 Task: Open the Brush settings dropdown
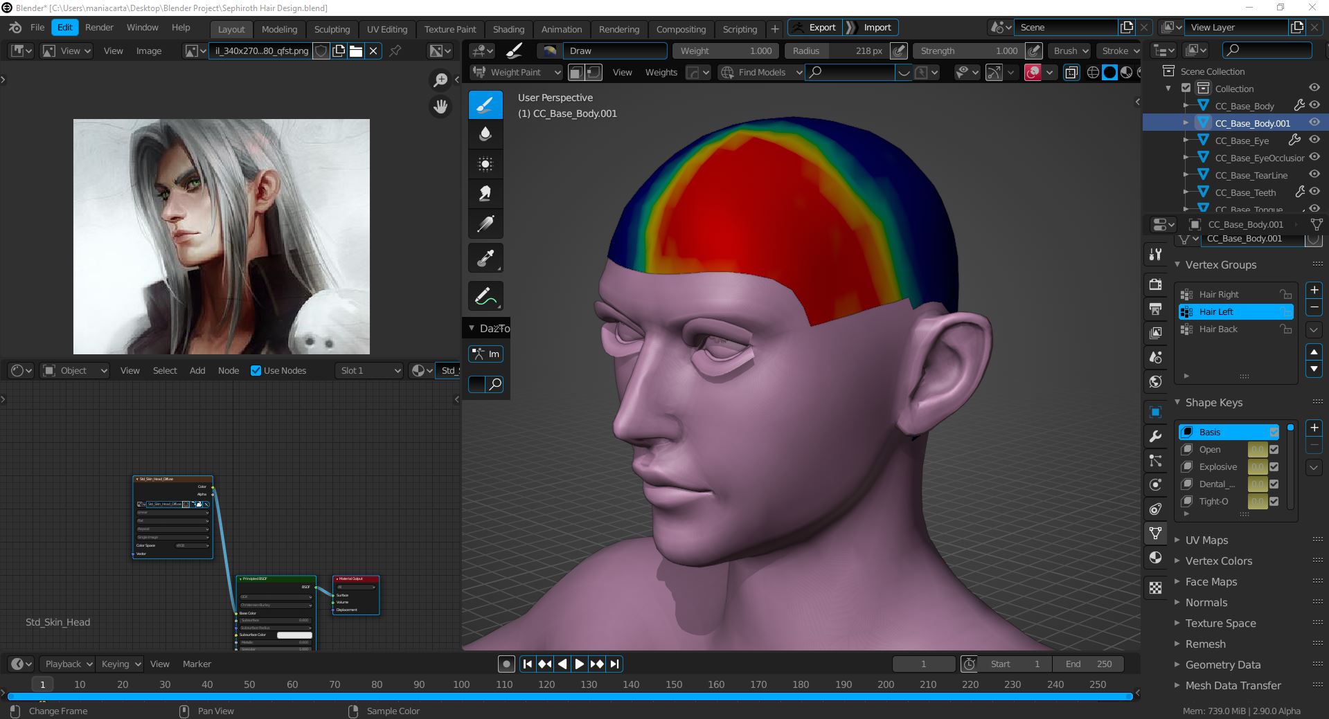tap(1071, 51)
